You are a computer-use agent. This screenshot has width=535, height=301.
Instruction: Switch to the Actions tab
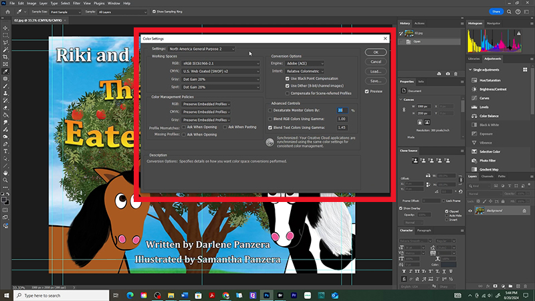tap(419, 23)
